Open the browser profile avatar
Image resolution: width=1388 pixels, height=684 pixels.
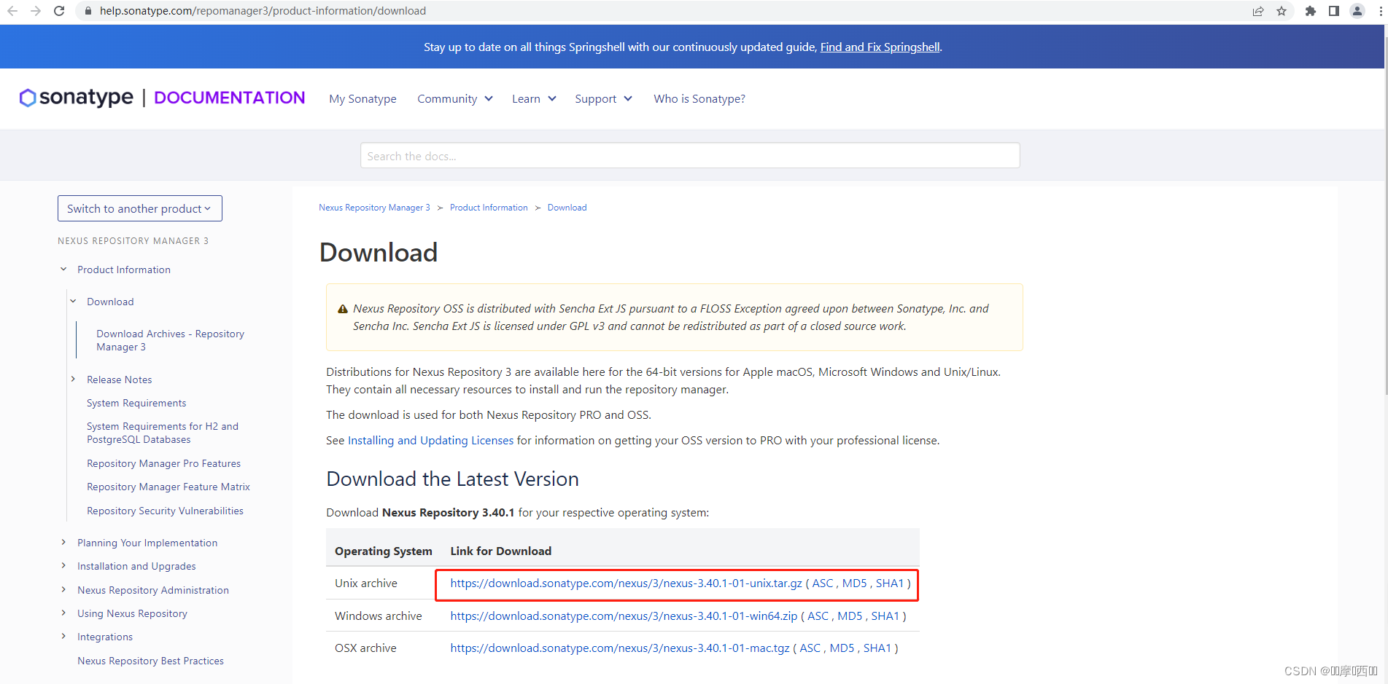click(x=1357, y=11)
